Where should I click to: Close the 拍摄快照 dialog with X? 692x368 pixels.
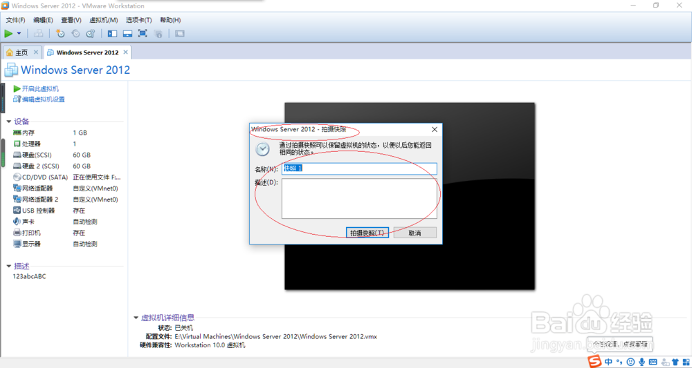[x=435, y=129]
